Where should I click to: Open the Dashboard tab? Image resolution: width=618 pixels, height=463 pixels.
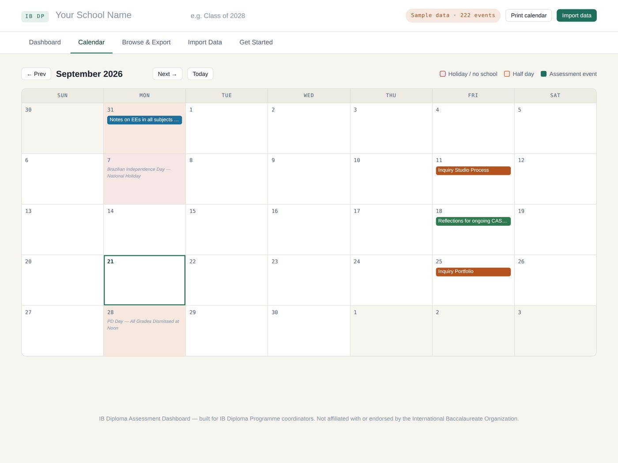click(45, 42)
